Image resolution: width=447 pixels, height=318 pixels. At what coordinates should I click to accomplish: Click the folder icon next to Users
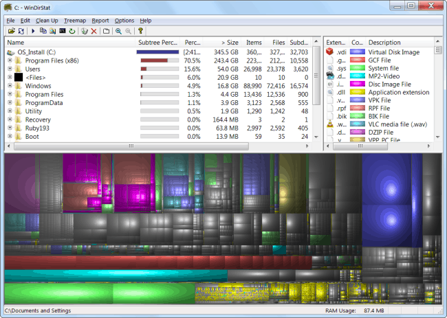click(x=19, y=69)
